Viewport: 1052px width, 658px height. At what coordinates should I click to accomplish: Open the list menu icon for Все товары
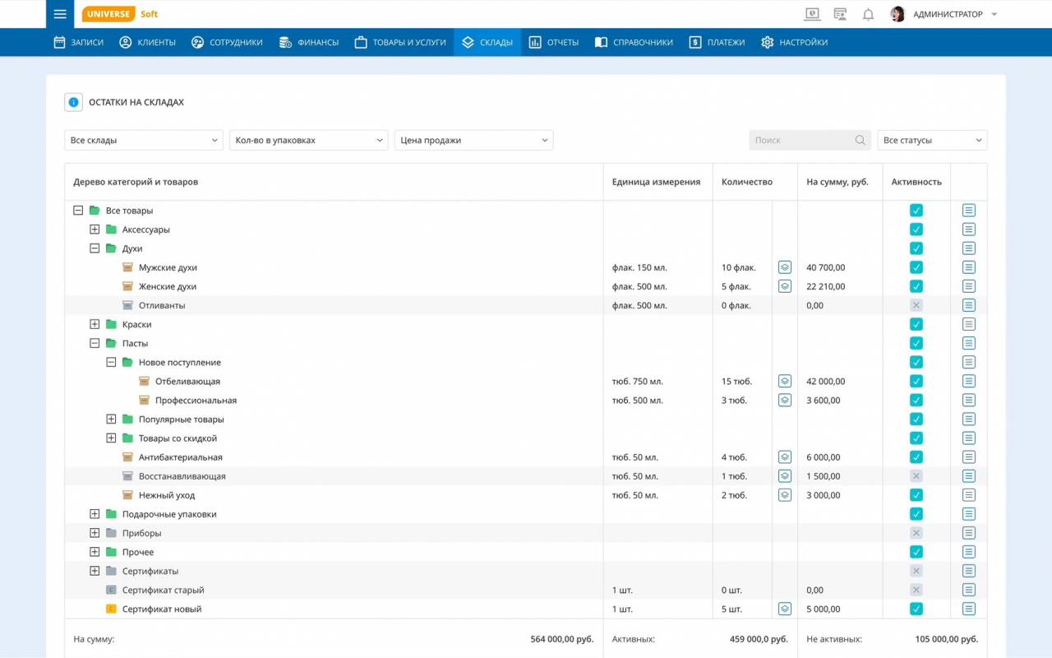click(x=969, y=211)
